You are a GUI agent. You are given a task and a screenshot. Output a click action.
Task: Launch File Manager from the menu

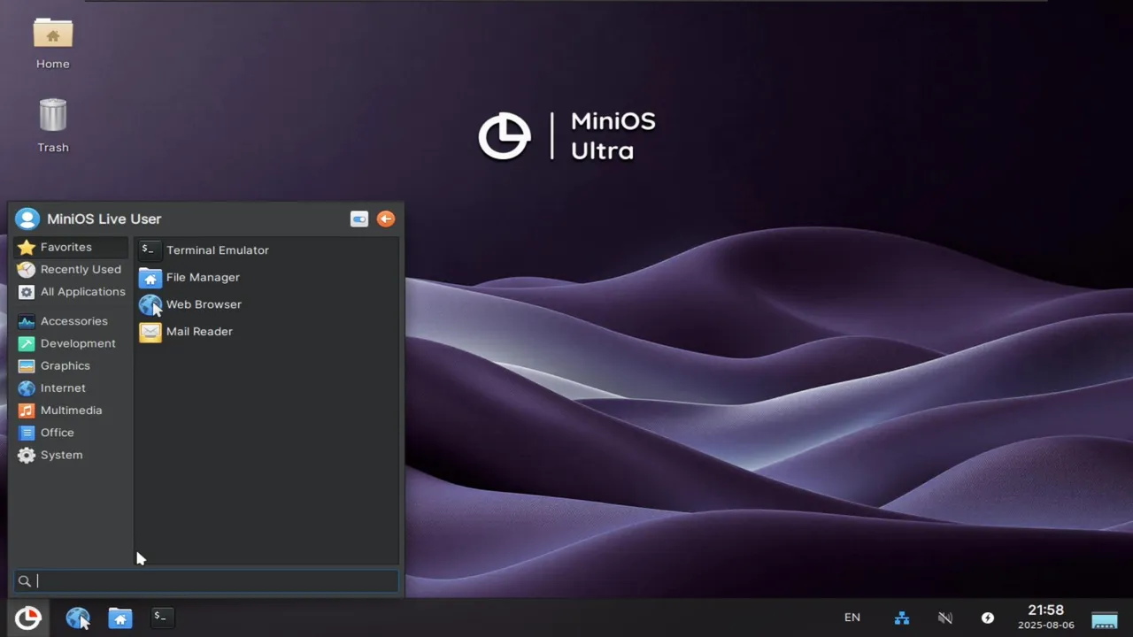[x=266, y=278]
